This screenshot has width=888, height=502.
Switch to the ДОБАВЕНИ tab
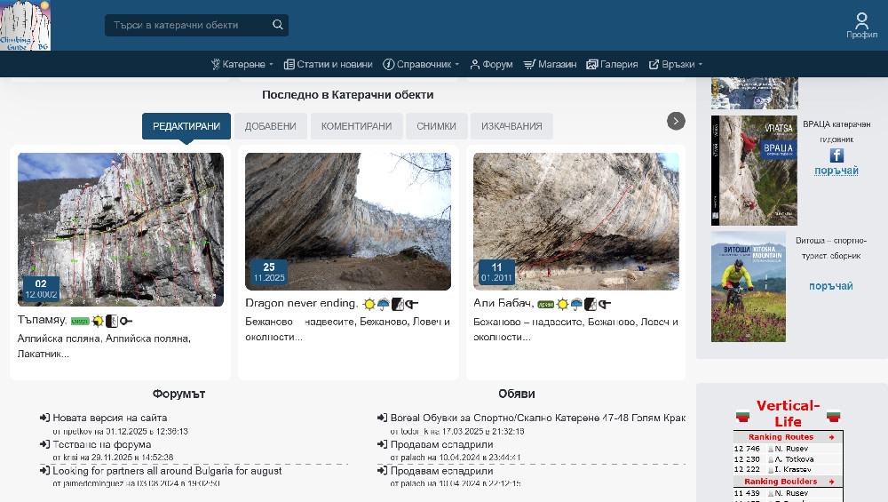(271, 126)
